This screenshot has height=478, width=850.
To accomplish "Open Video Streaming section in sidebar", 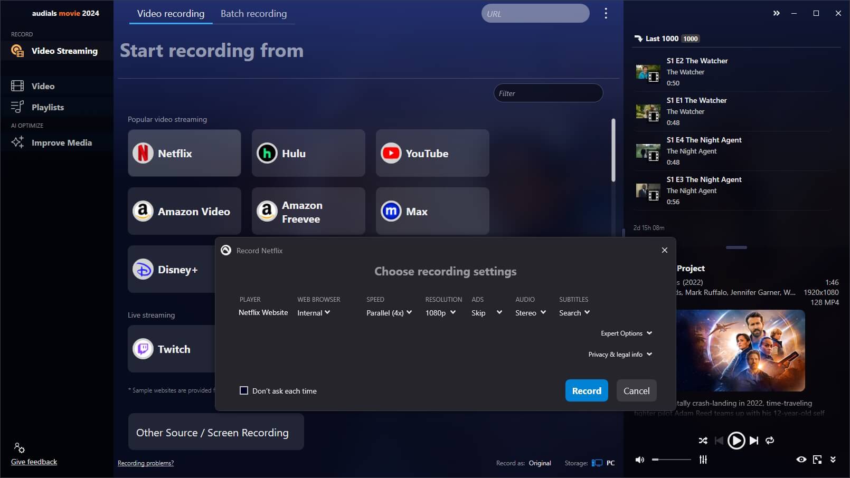I will click(56, 51).
